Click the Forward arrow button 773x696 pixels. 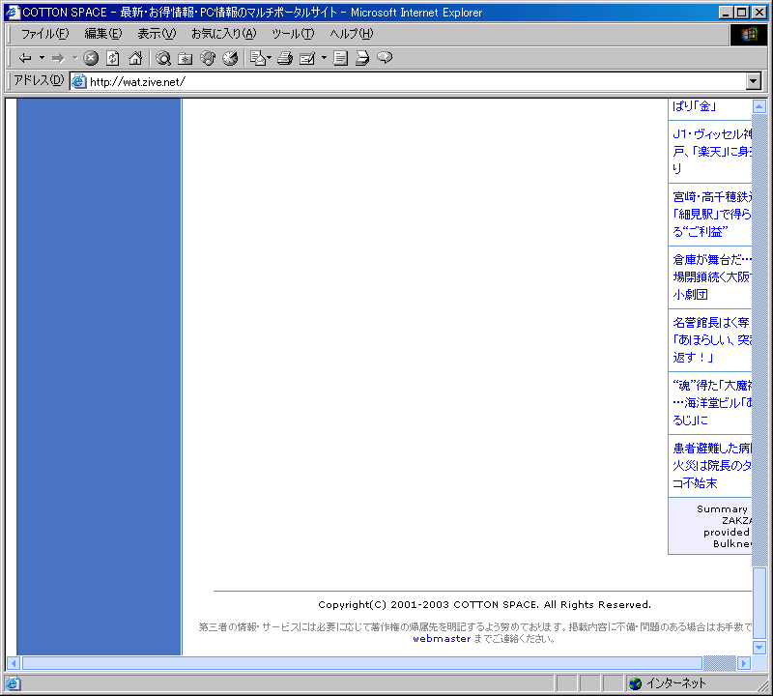(58, 58)
